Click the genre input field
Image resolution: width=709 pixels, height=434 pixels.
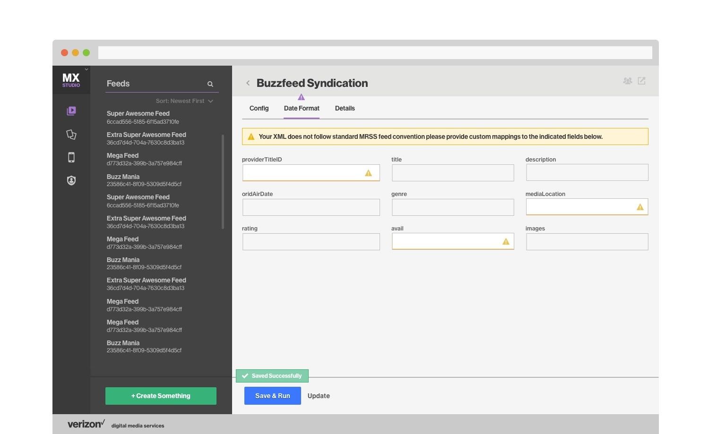pyautogui.click(x=453, y=207)
